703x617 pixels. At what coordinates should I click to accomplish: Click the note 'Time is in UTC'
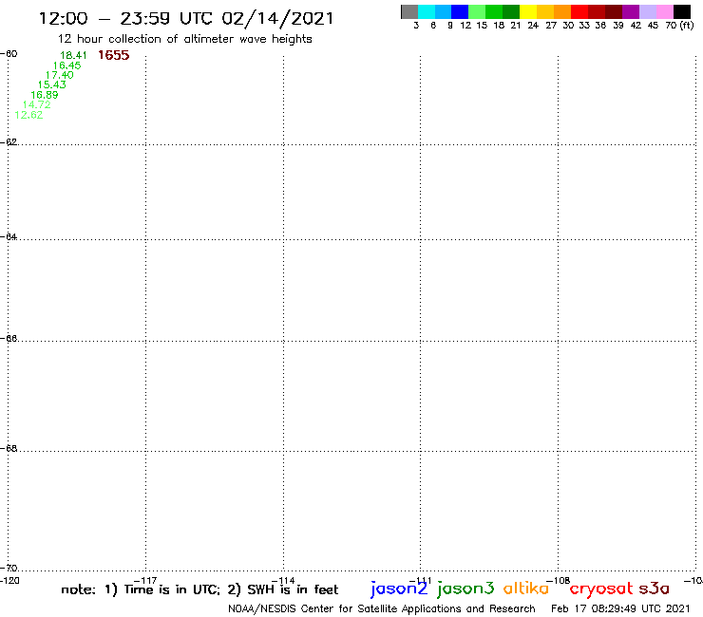[x=172, y=589]
